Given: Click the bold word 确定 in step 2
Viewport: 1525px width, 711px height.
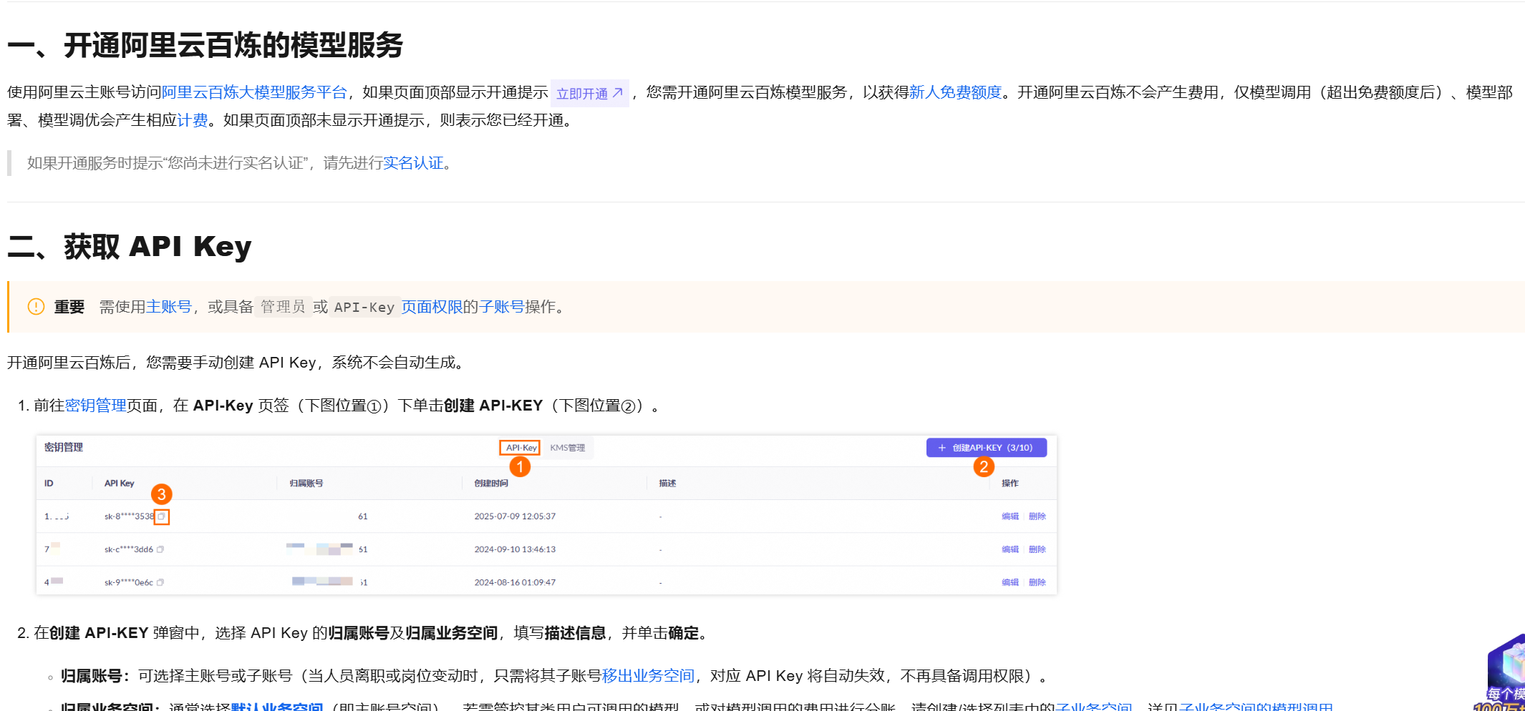Looking at the screenshot, I should click(x=683, y=633).
